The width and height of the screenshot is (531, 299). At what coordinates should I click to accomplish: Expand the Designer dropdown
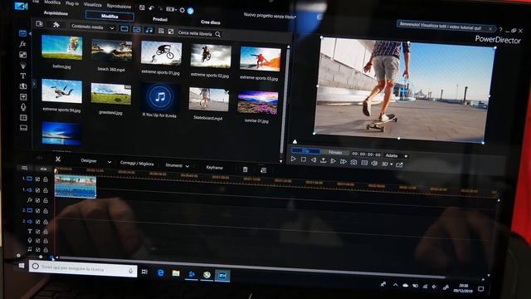point(109,162)
